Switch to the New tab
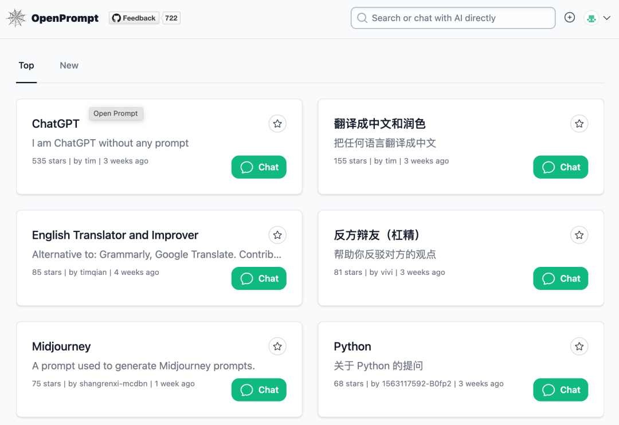This screenshot has width=619, height=425. [x=69, y=65]
